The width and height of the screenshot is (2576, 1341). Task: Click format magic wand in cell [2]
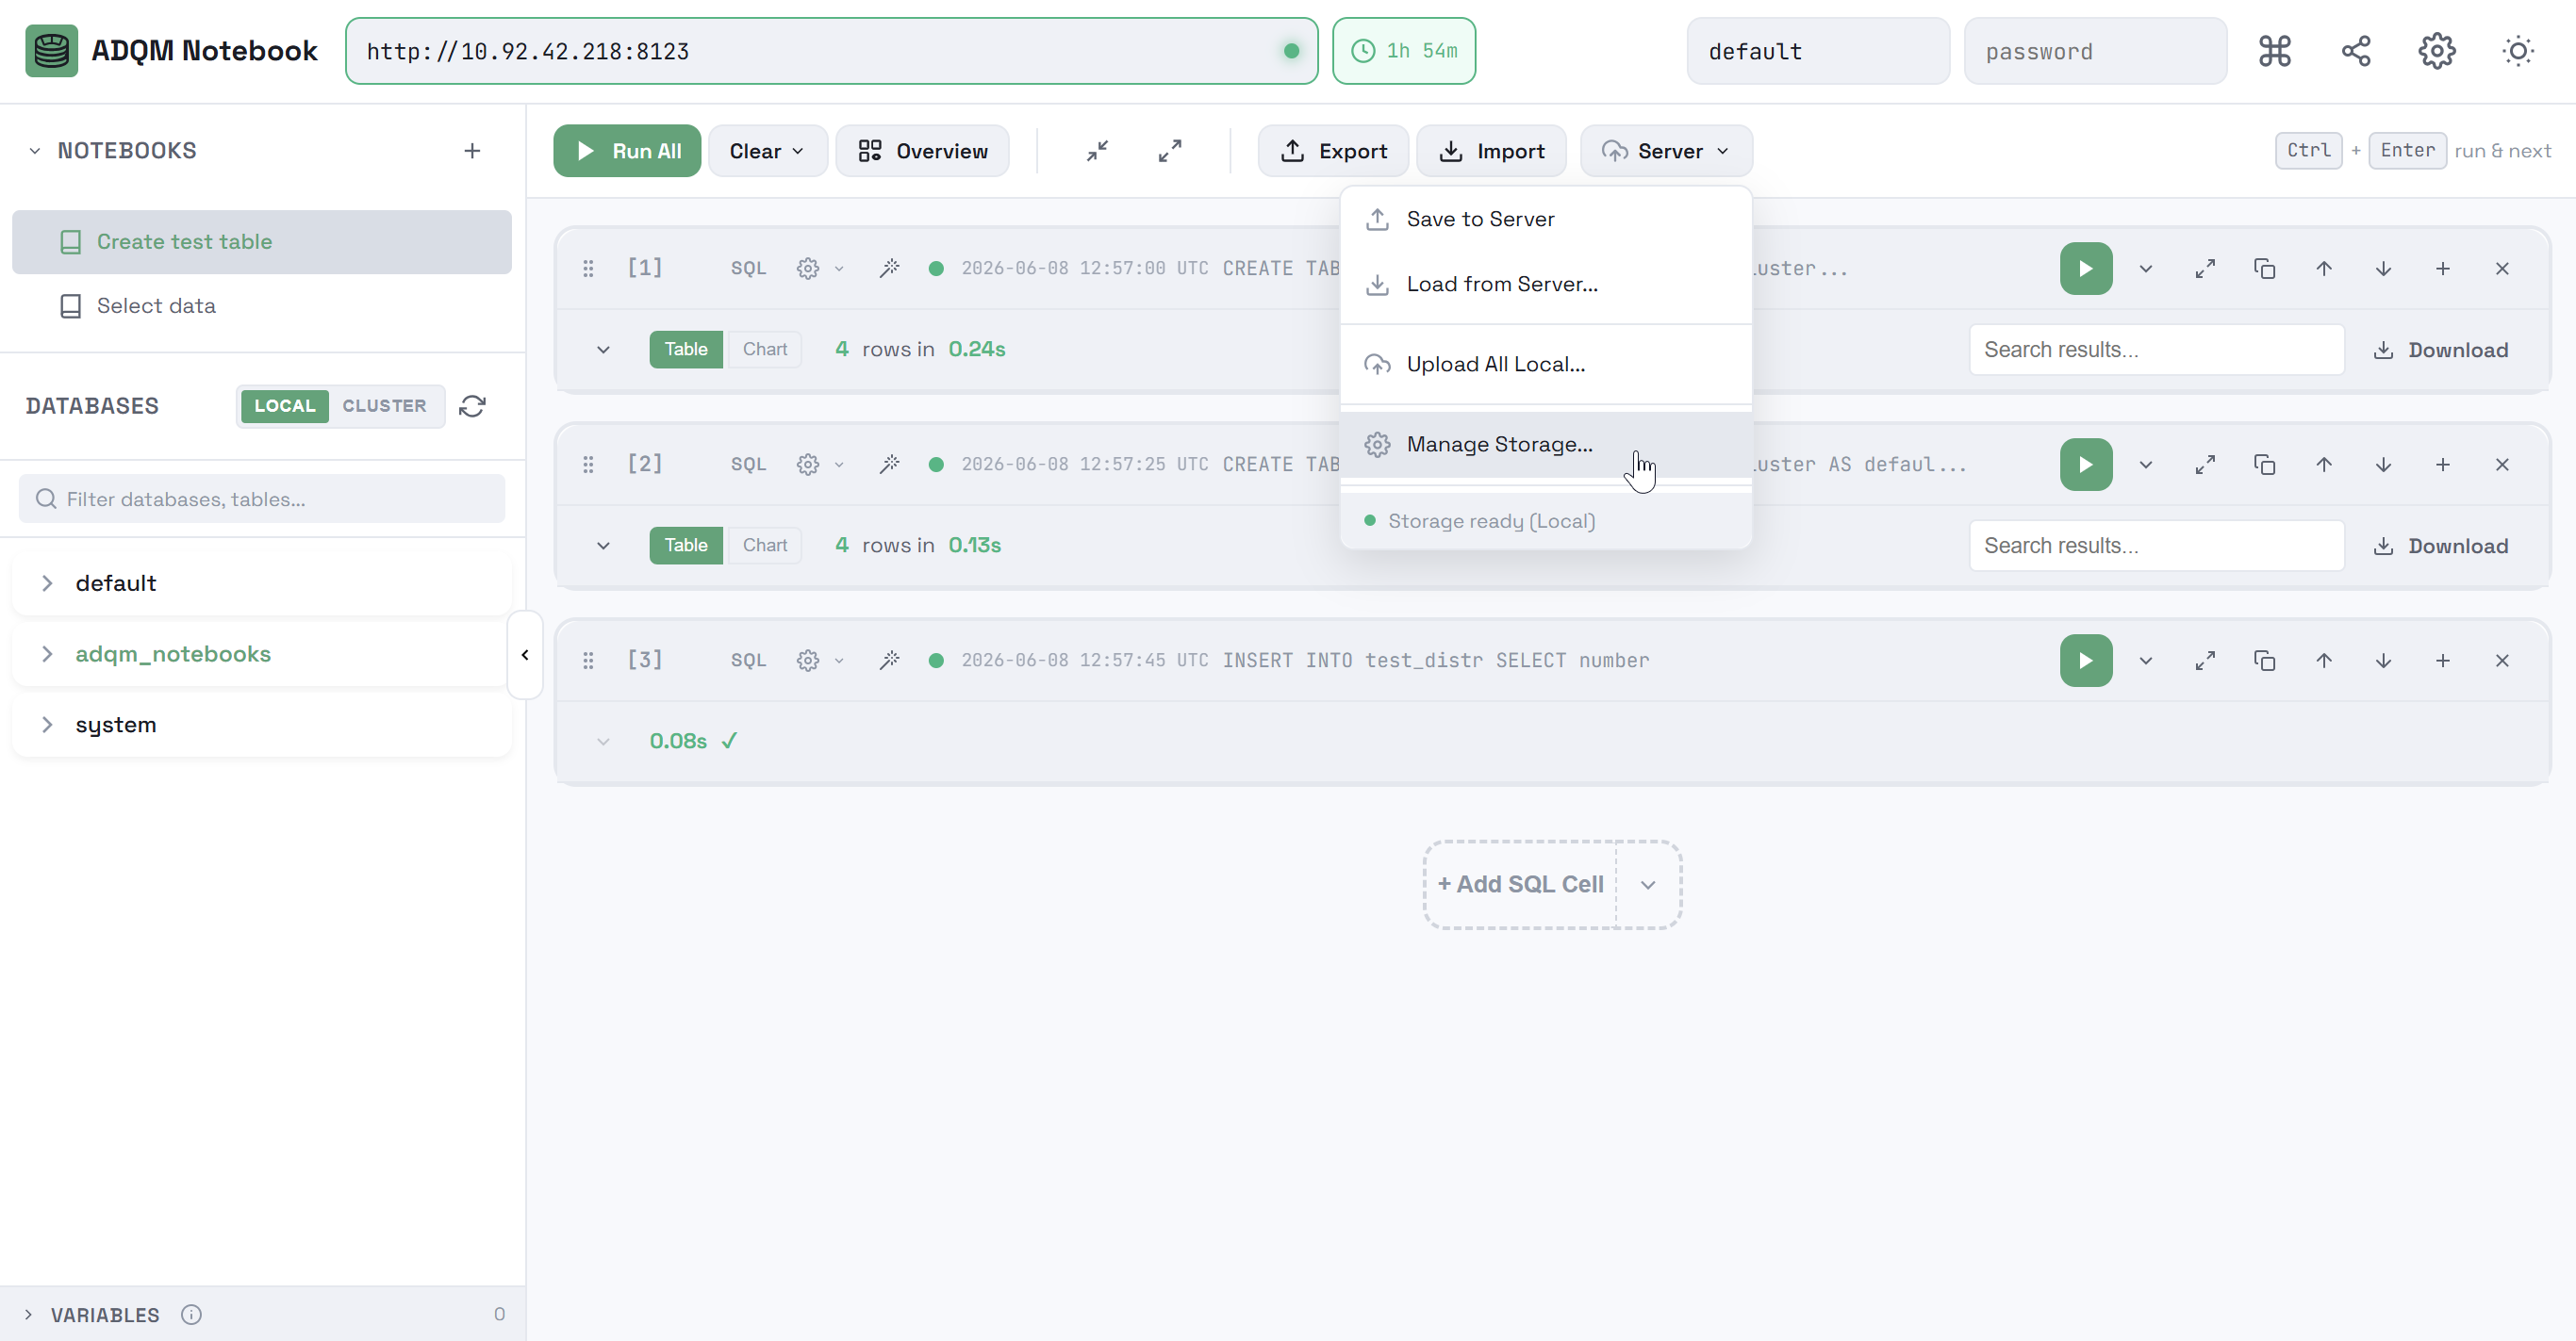(x=889, y=465)
